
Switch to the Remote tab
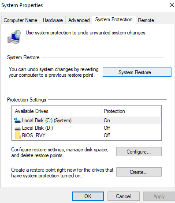[146, 20]
